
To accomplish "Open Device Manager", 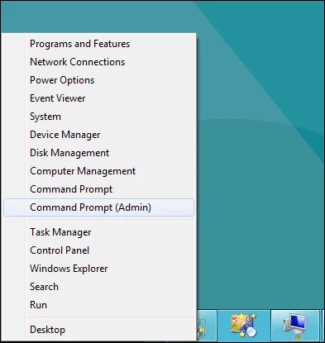I will click(x=65, y=135).
